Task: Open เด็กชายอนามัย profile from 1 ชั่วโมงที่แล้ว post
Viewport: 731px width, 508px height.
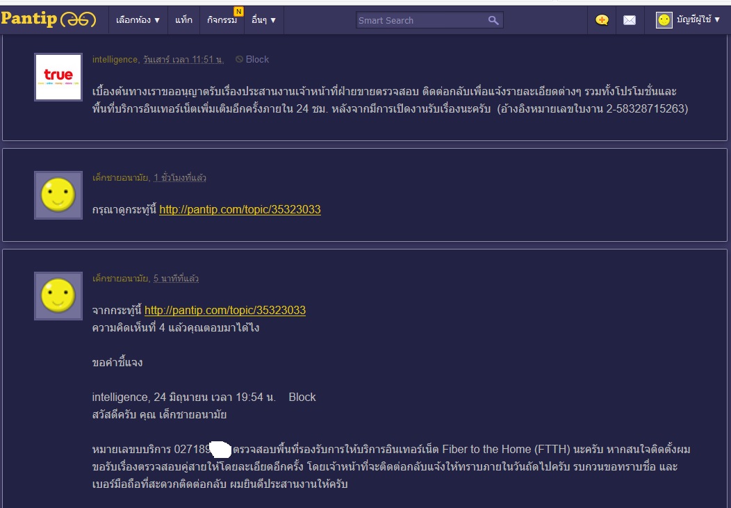Action: (x=120, y=178)
